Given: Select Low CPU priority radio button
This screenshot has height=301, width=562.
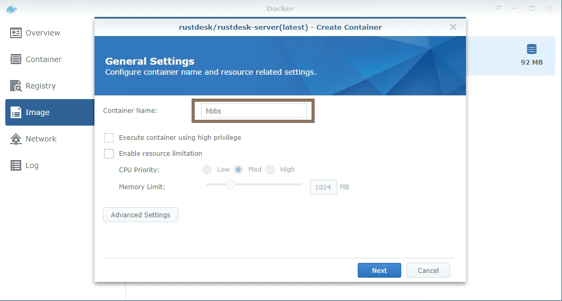Looking at the screenshot, I should pyautogui.click(x=206, y=170).
